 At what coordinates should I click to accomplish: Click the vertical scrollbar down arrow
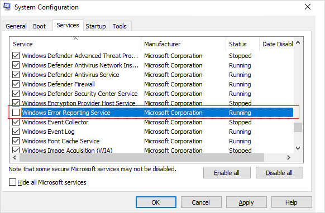coord(298,148)
